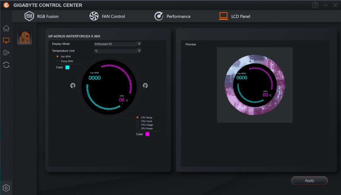Click the 00 CPU value in editor
341x195 pixels.
(122, 100)
